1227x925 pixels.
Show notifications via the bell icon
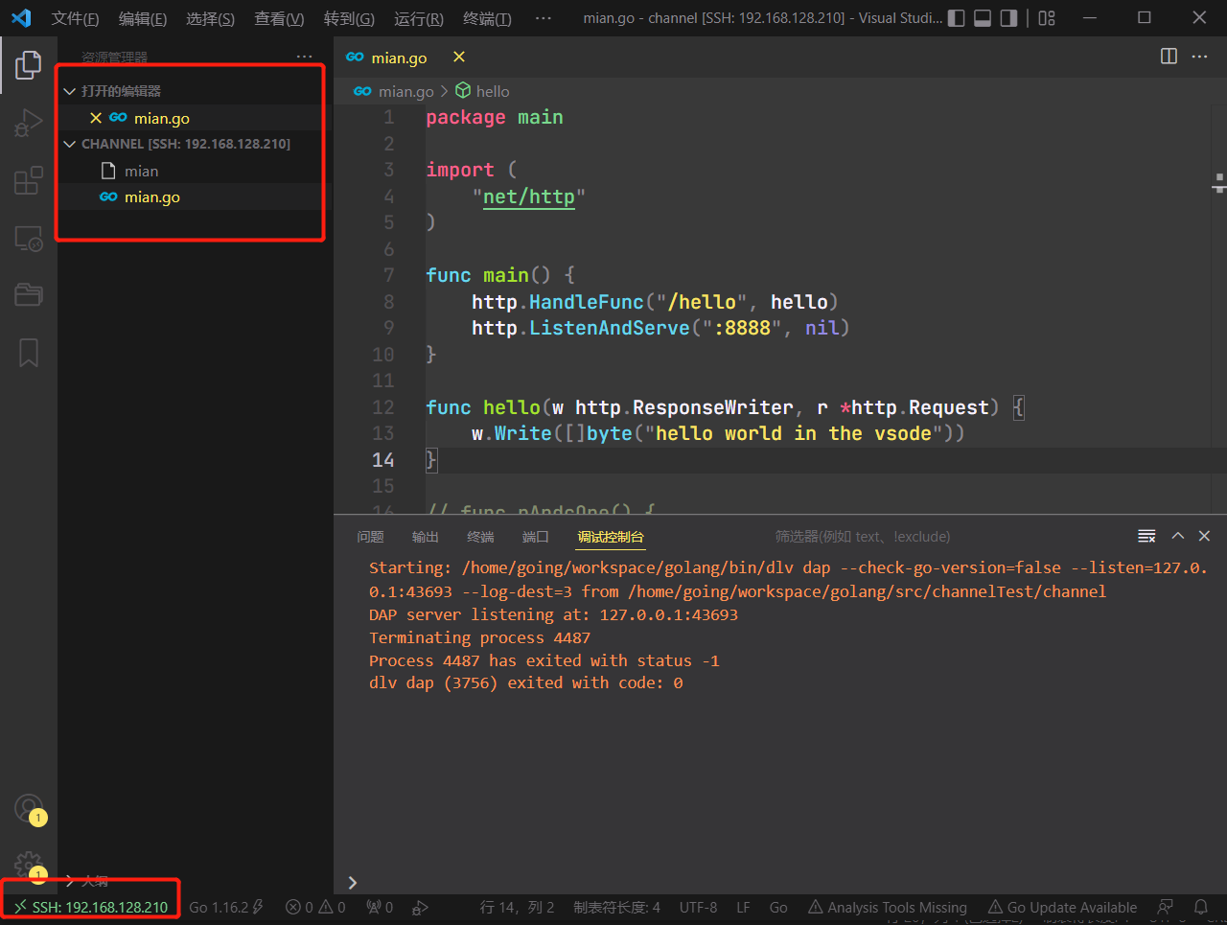point(1200,907)
